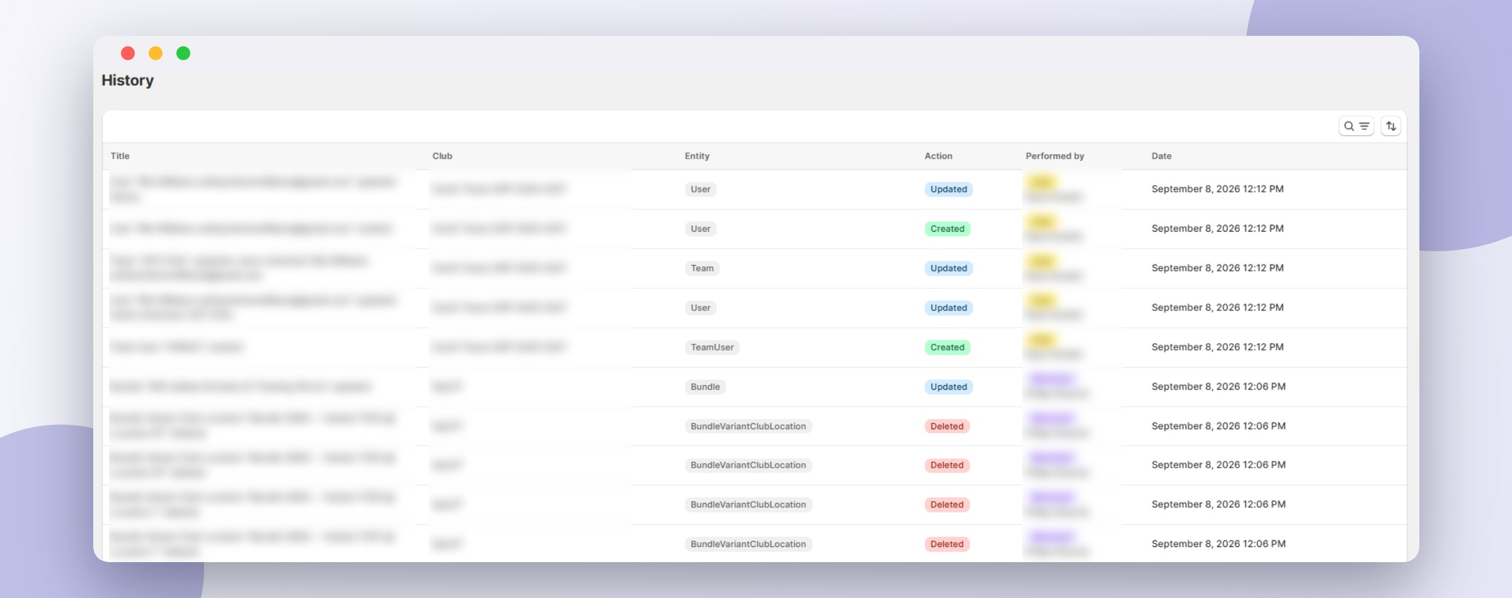Click the Title column header
Screen dimensions: 1512x598
[x=120, y=156]
